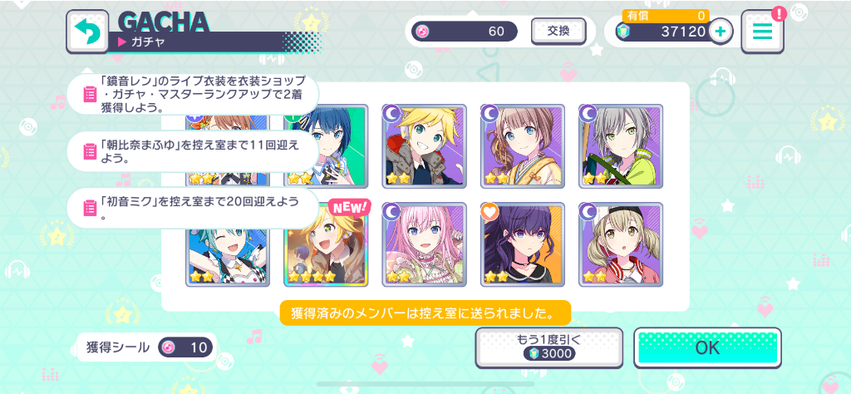The height and width of the screenshot is (394, 851).
Task: Select the twin-tail blonde girl card
Action: pyautogui.click(x=620, y=244)
